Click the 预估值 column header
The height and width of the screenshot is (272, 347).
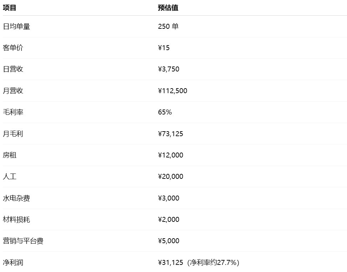click(168, 8)
